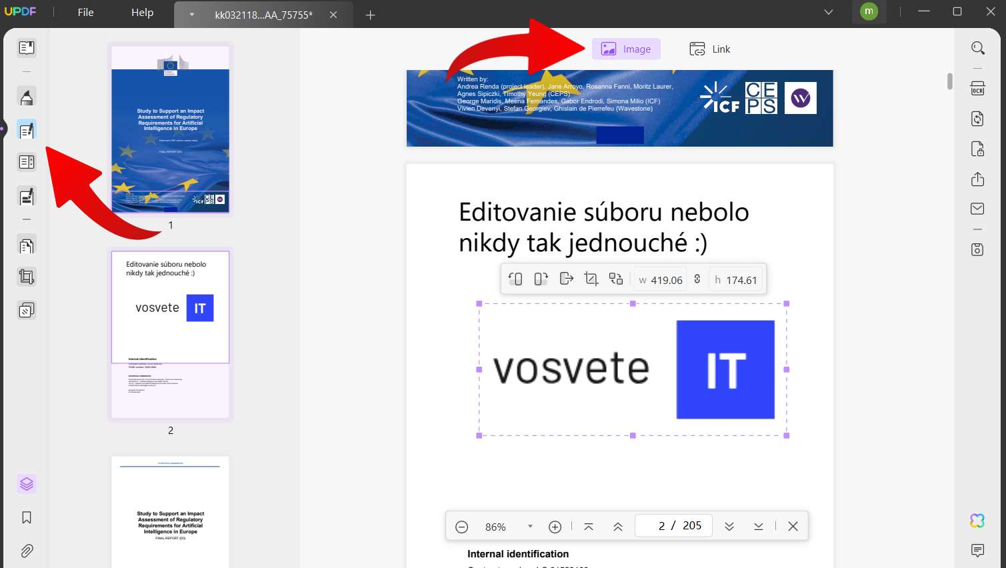
Task: Zoom out with the minus button
Action: point(461,527)
